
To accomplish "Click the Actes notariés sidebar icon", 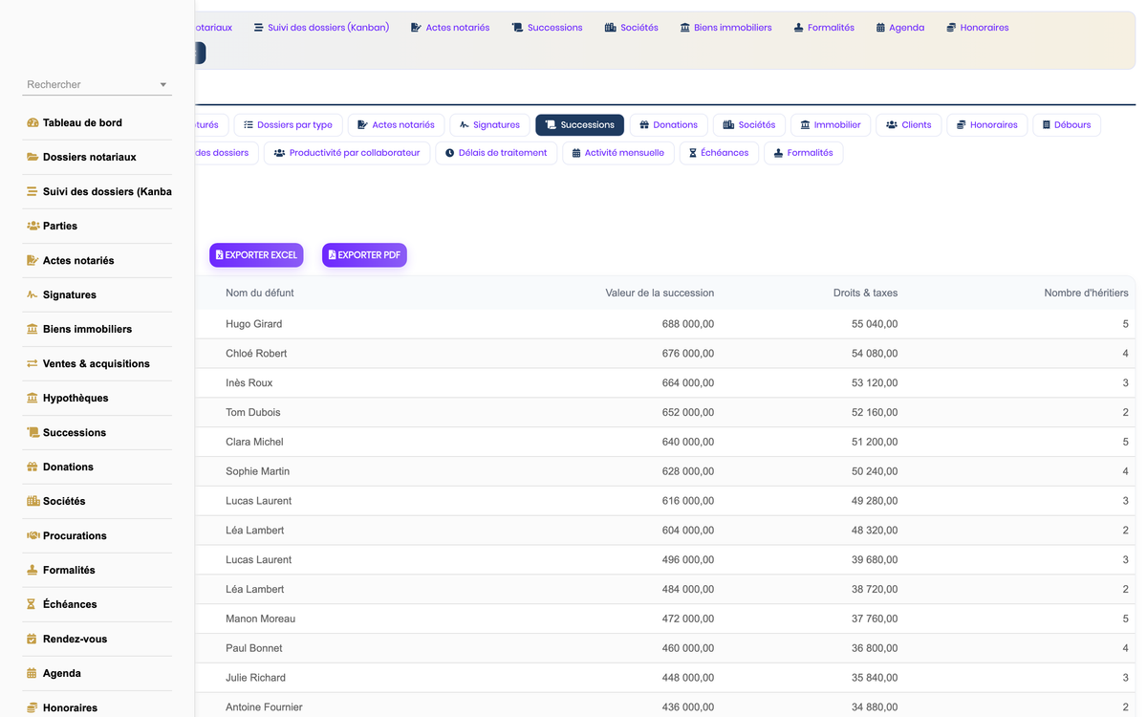I will (32, 260).
